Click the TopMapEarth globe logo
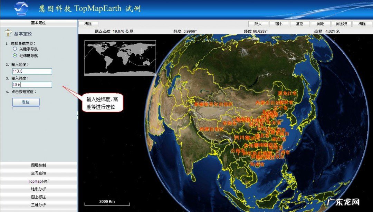The width and height of the screenshot is (373, 212). [21, 9]
